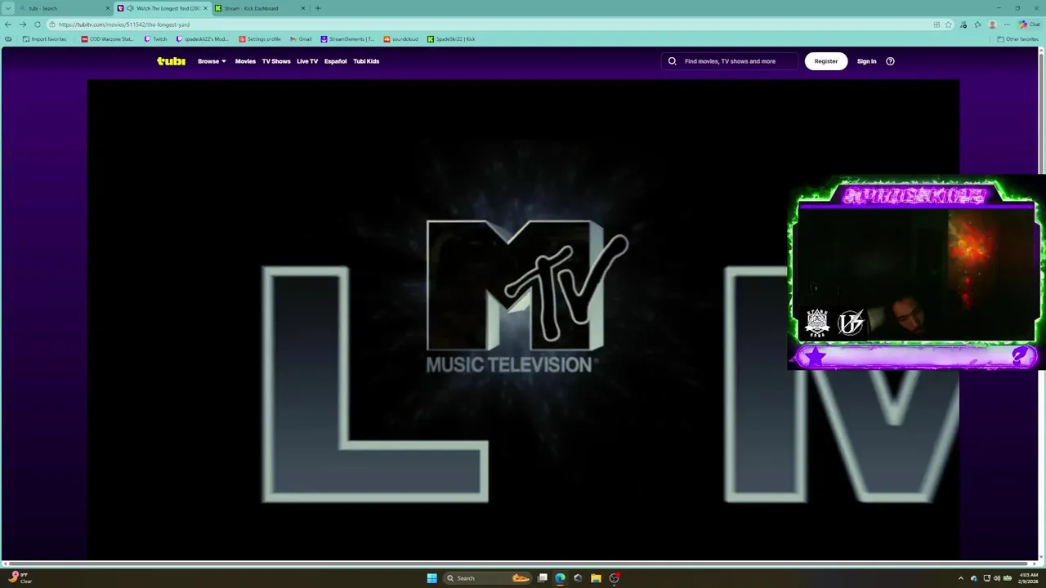Viewport: 1046px width, 588px height.
Task: Go forward in browser history
Action: [x=23, y=24]
